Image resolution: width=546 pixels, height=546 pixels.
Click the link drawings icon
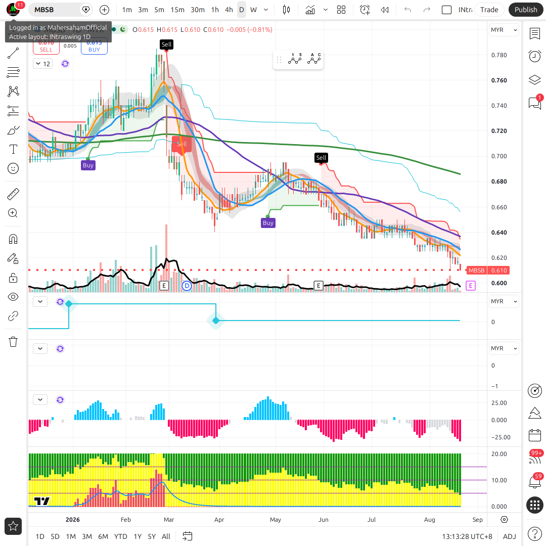[13, 316]
